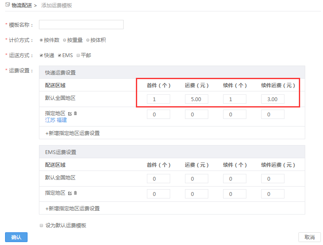
Task: Select the 按重量 pricing radio button
Action: pyautogui.click(x=64, y=40)
